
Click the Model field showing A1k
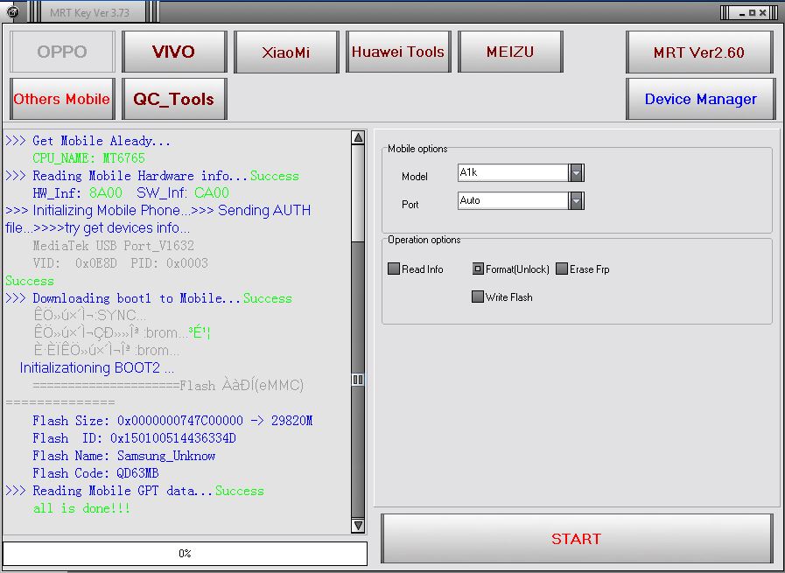click(x=513, y=172)
